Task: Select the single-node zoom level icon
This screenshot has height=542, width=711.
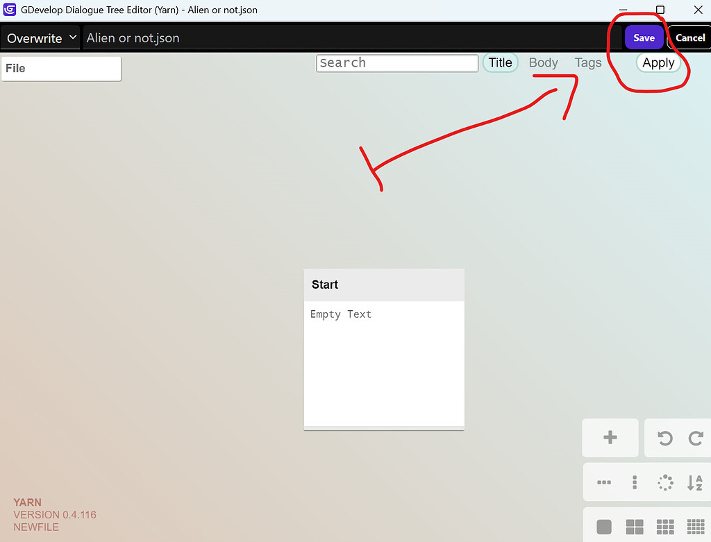Action: pos(603,526)
